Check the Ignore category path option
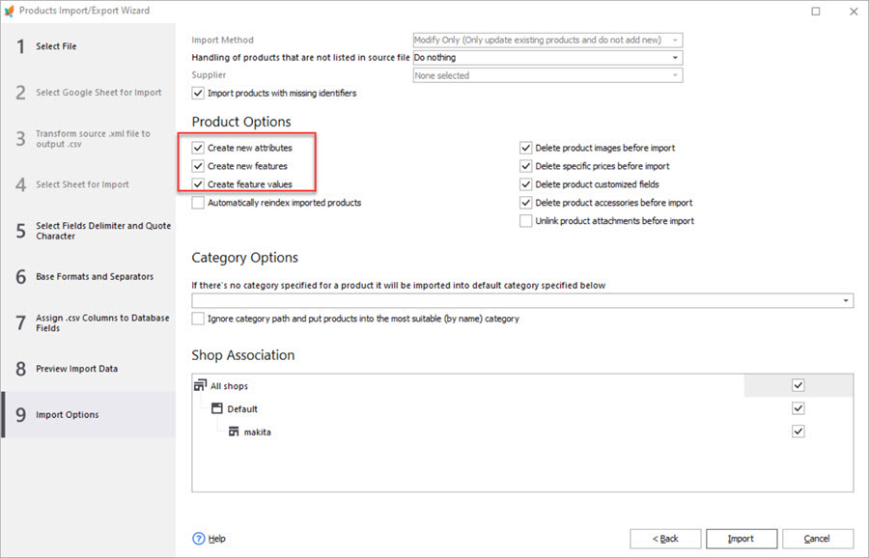Screen dimensions: 869x558 pyautogui.click(x=198, y=319)
